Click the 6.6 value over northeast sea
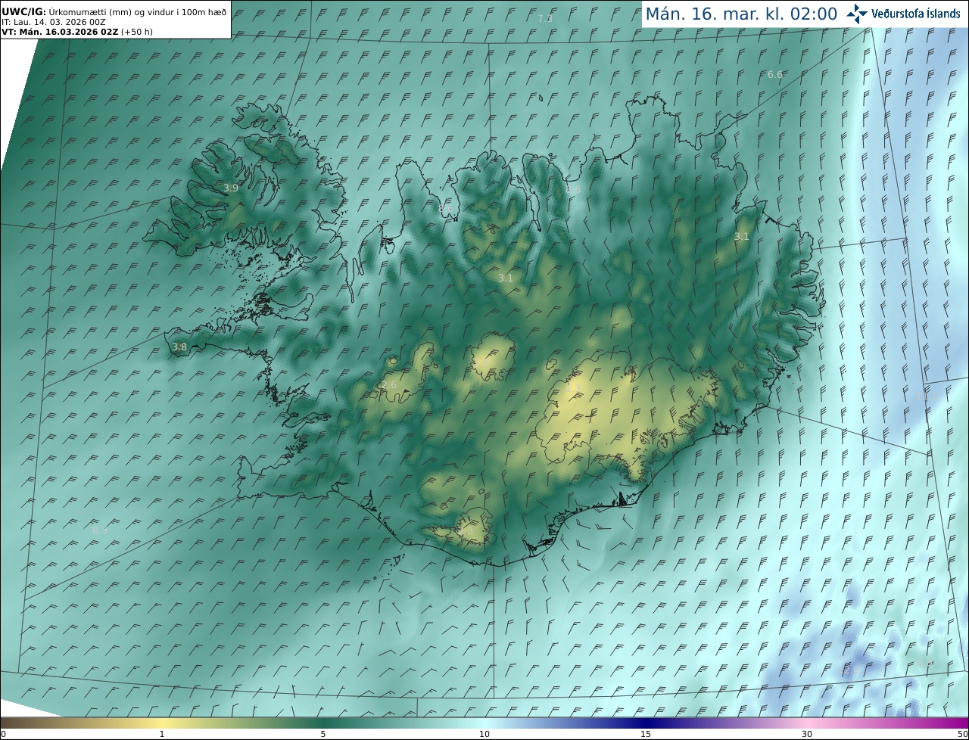 (775, 74)
